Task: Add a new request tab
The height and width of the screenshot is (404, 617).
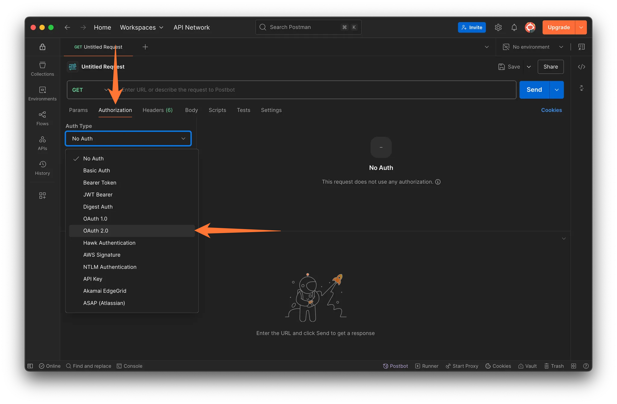Action: pos(145,47)
